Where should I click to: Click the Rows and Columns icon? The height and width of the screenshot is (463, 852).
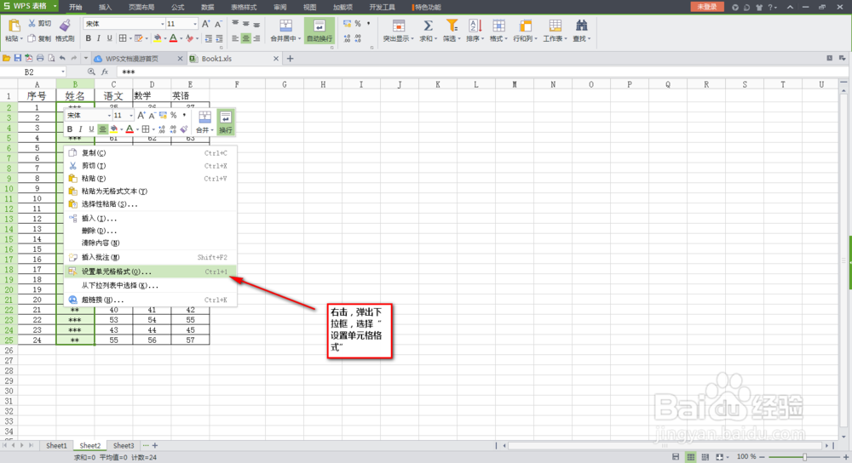click(525, 26)
